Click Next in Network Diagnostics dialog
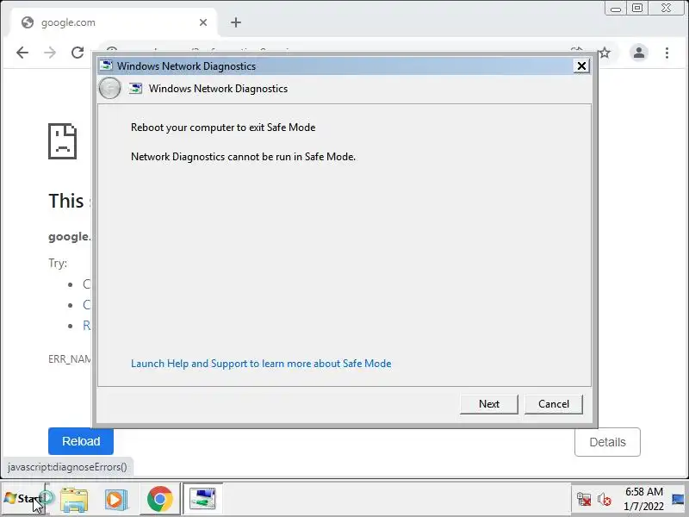Screen dimensions: 689x517 [488, 404]
